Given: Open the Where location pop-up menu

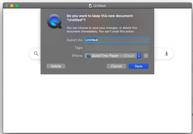Looking at the screenshot, I should pos(113,56).
